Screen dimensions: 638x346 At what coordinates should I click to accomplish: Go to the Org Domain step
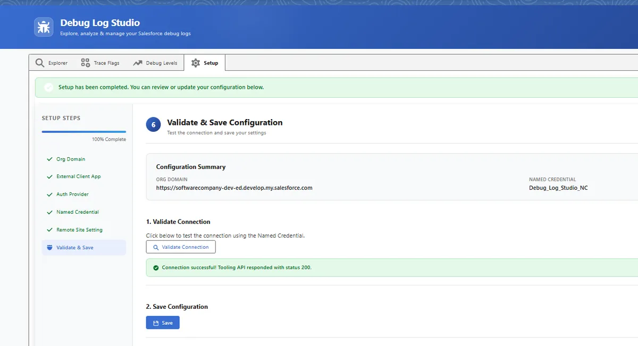[84, 159]
